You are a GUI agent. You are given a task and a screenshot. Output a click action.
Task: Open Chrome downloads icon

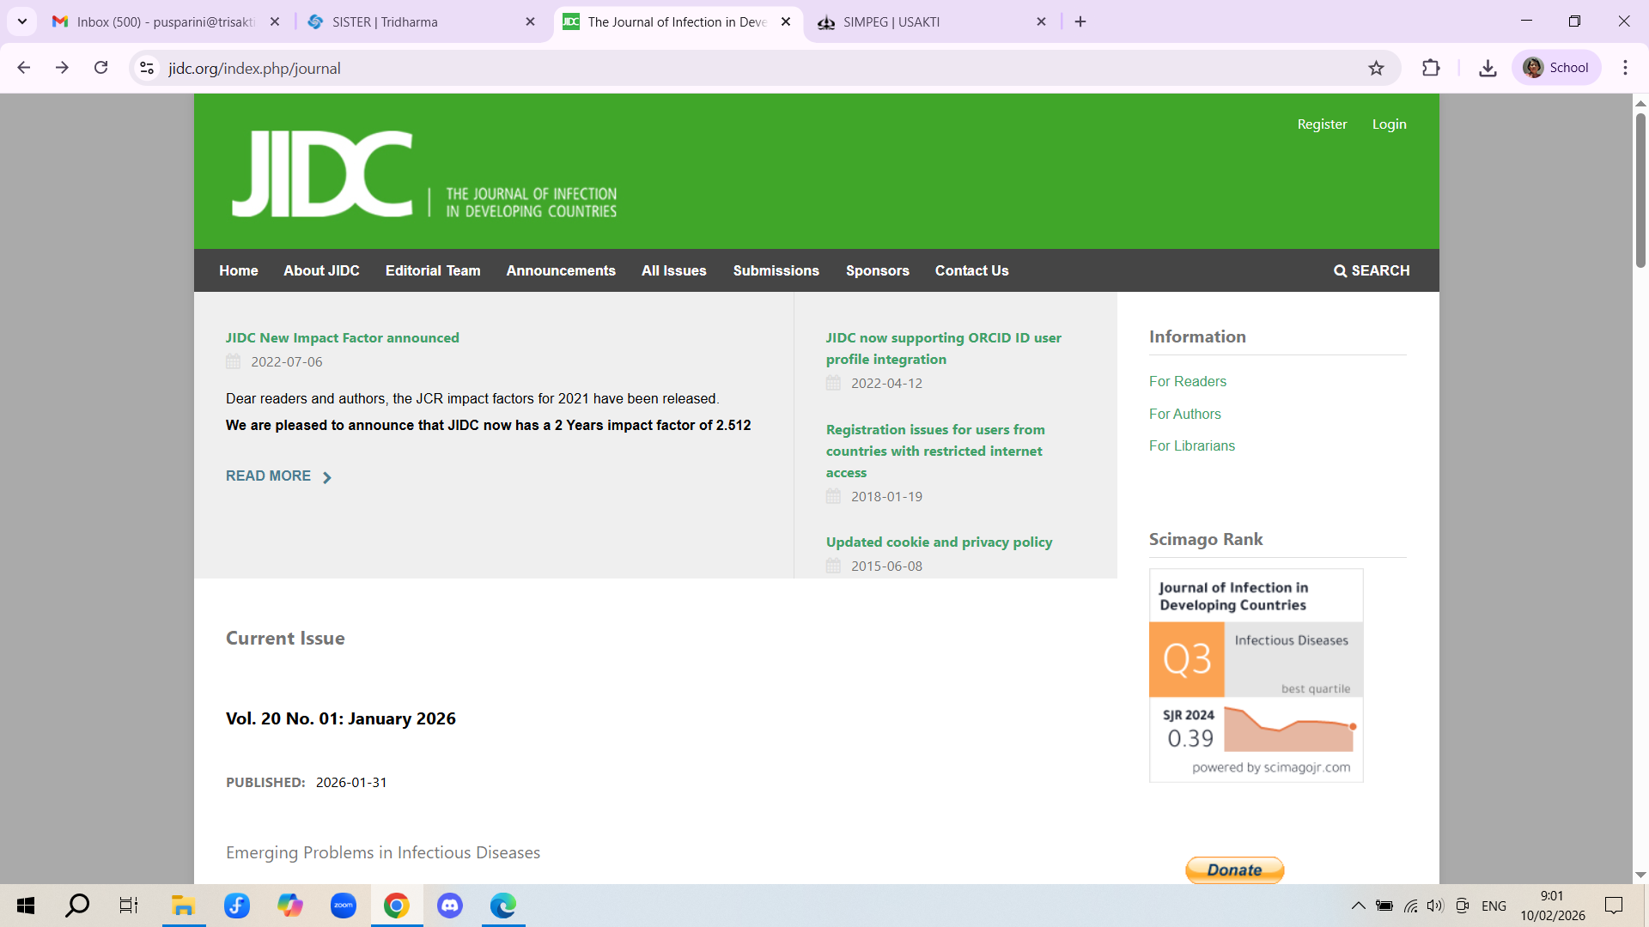click(x=1488, y=68)
